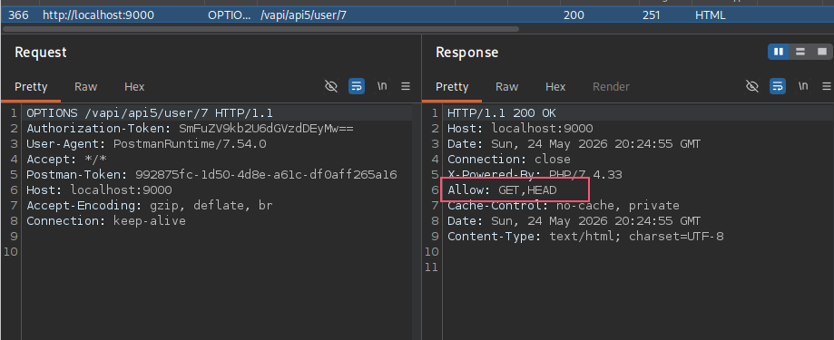Click the OPTIONS request line in editor
This screenshot has width=834, height=340.
[150, 112]
